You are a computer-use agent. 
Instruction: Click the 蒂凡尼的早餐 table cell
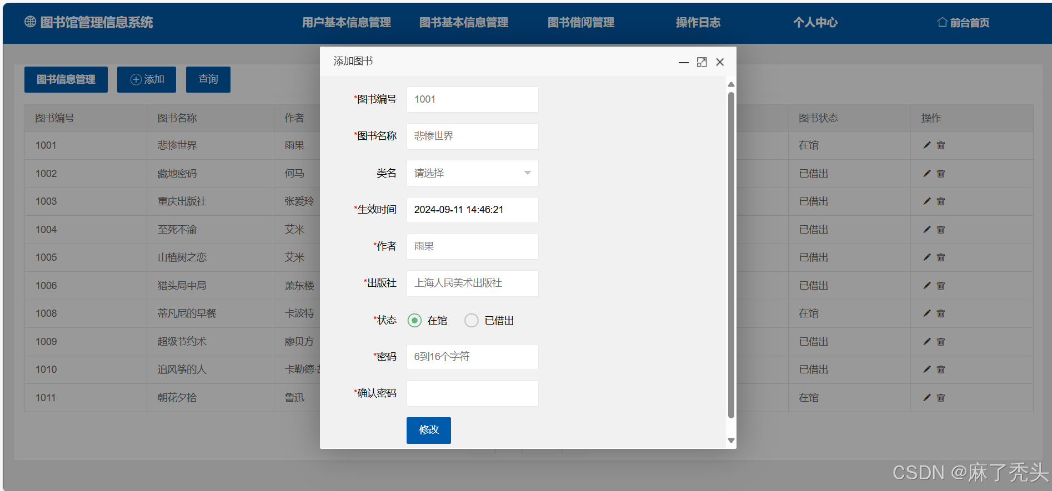[x=210, y=313]
